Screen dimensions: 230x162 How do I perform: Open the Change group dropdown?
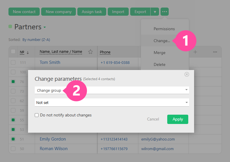coord(112,90)
